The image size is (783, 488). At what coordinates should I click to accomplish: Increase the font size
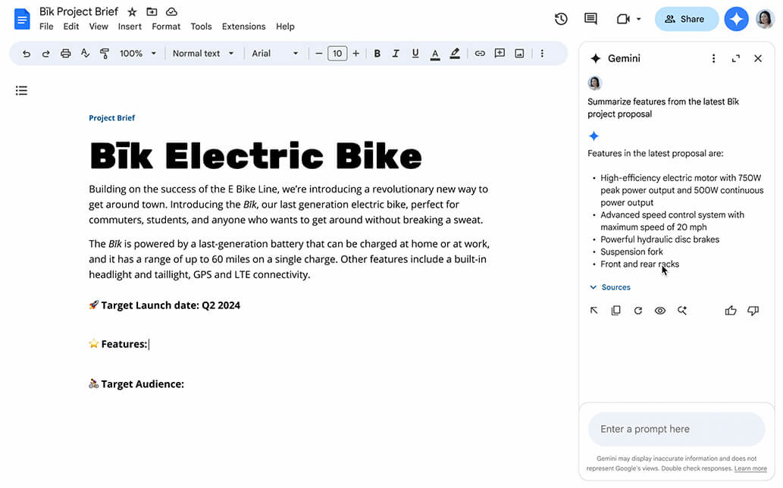[356, 53]
